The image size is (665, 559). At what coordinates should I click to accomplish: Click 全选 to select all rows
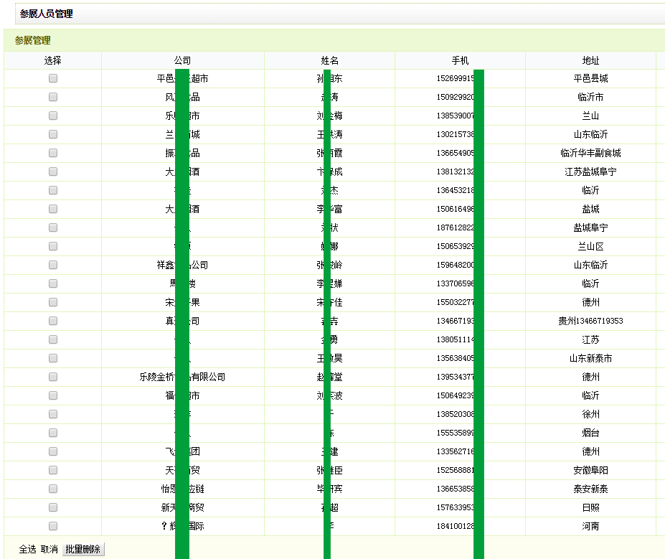27,549
